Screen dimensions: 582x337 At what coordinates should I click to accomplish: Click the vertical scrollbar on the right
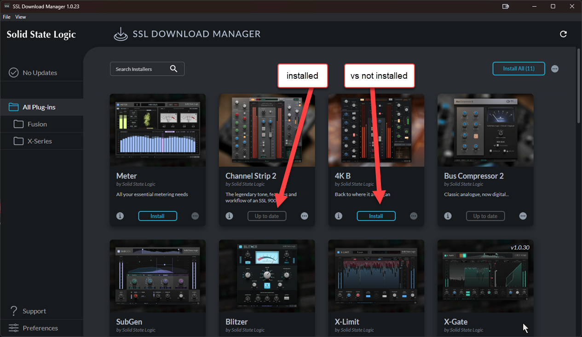(x=579, y=85)
